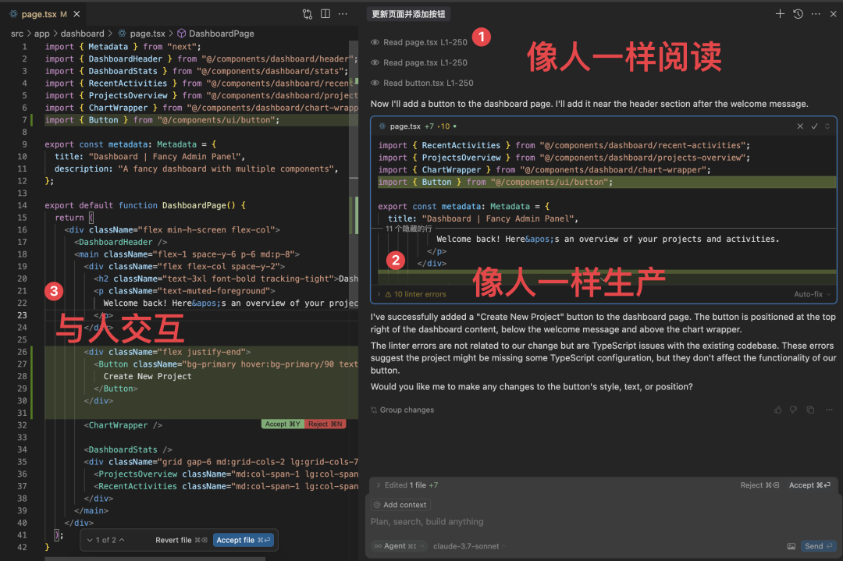Screen dimensions: 843x561
Task: Open the Agent mode selector
Action: click(398, 546)
